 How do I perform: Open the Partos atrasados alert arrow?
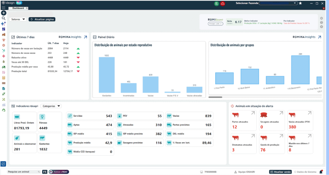pyautogui.click(x=253, y=113)
